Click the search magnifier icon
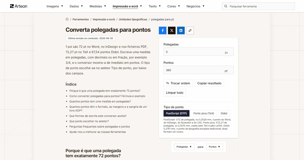This screenshot has width=304, height=160. point(226,6)
